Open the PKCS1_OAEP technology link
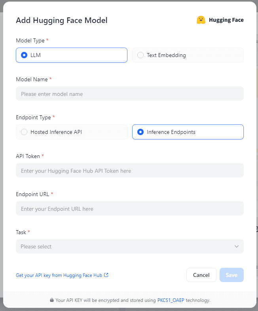The width and height of the screenshot is (258, 311). coord(171,300)
